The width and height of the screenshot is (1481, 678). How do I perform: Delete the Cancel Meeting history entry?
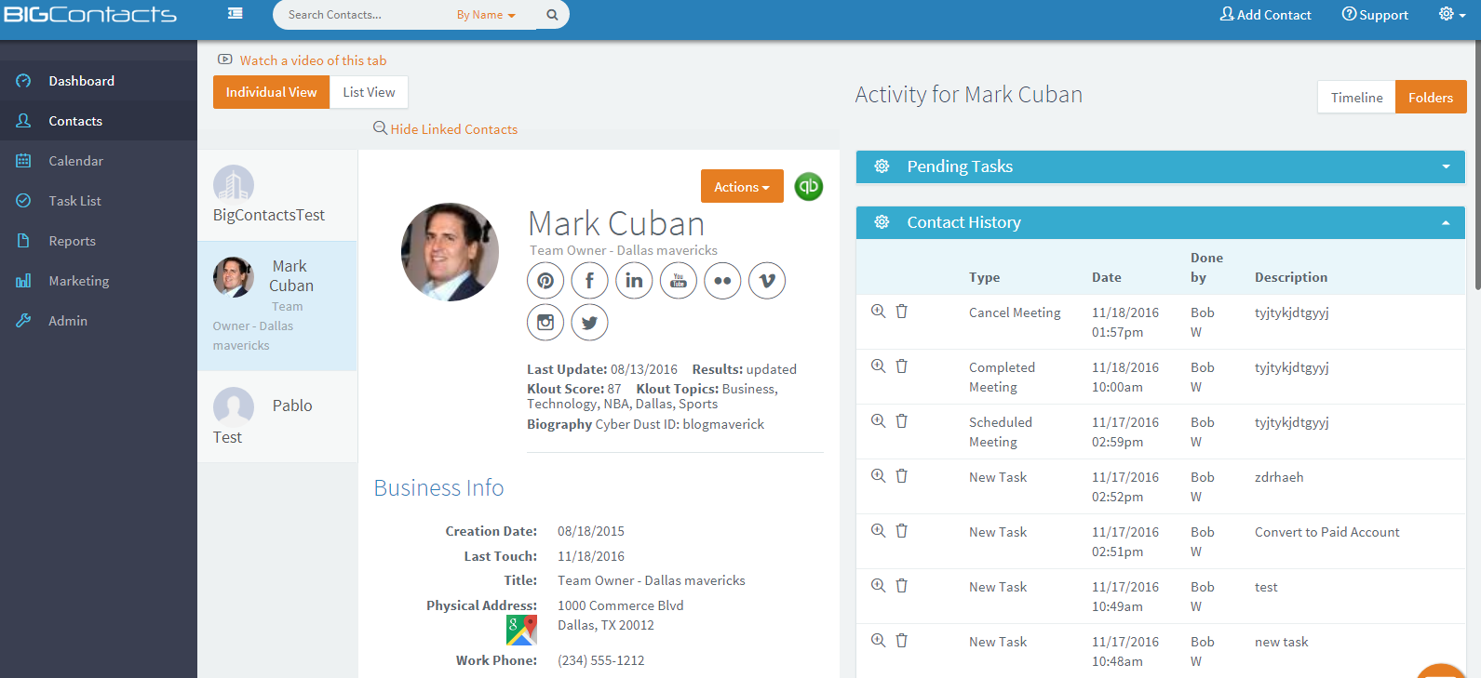pos(901,312)
